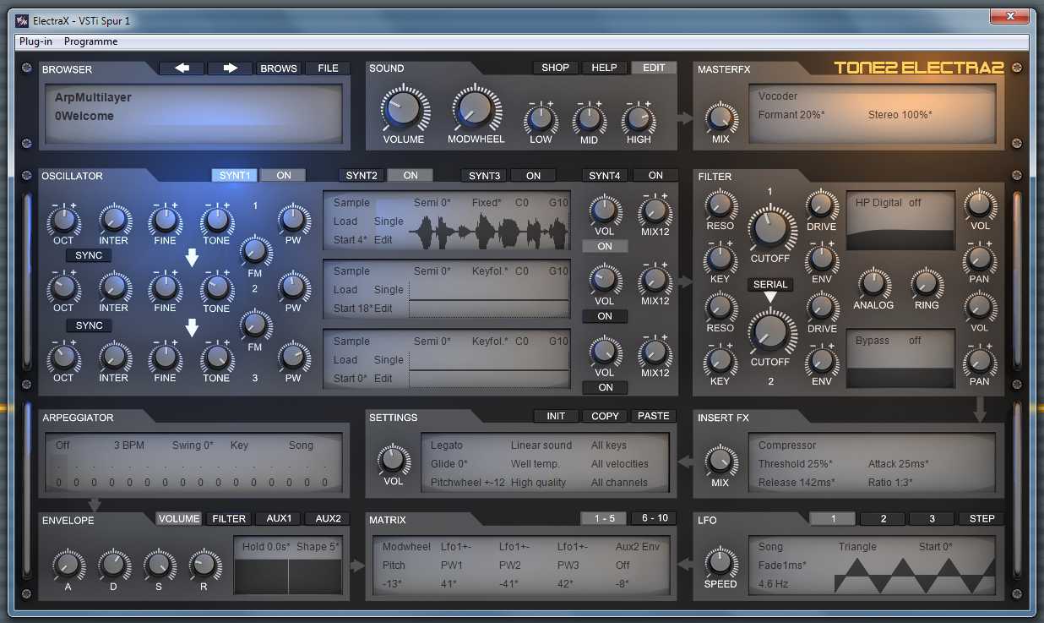
Task: Switch to the AUX1 envelope tab
Action: click(x=278, y=519)
